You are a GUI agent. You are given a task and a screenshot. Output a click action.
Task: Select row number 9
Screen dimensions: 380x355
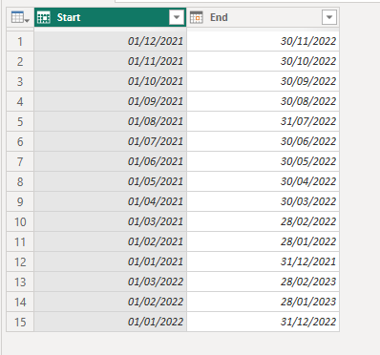coord(20,201)
